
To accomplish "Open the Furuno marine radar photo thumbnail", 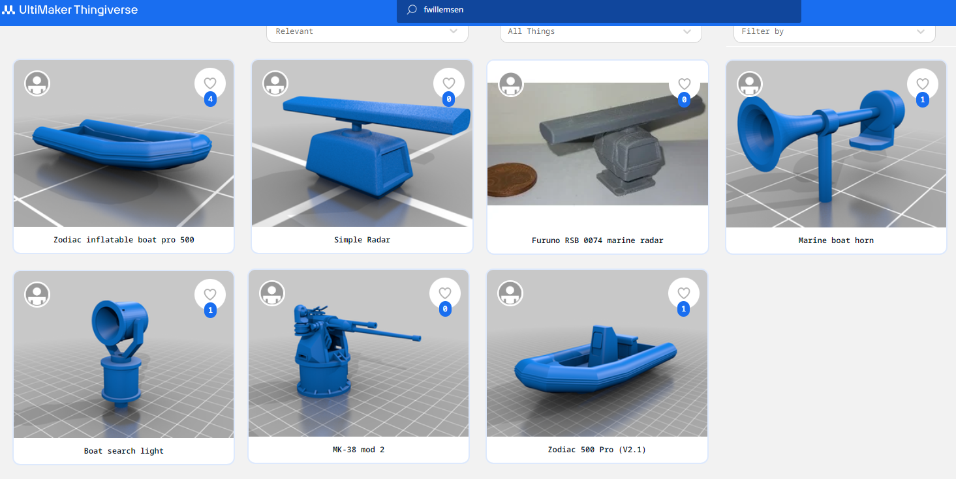I will [598, 144].
